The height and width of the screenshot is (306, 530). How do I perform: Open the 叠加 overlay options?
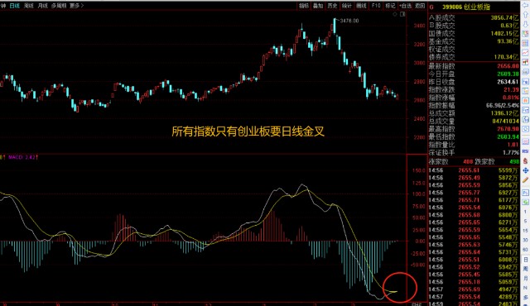(318, 6)
